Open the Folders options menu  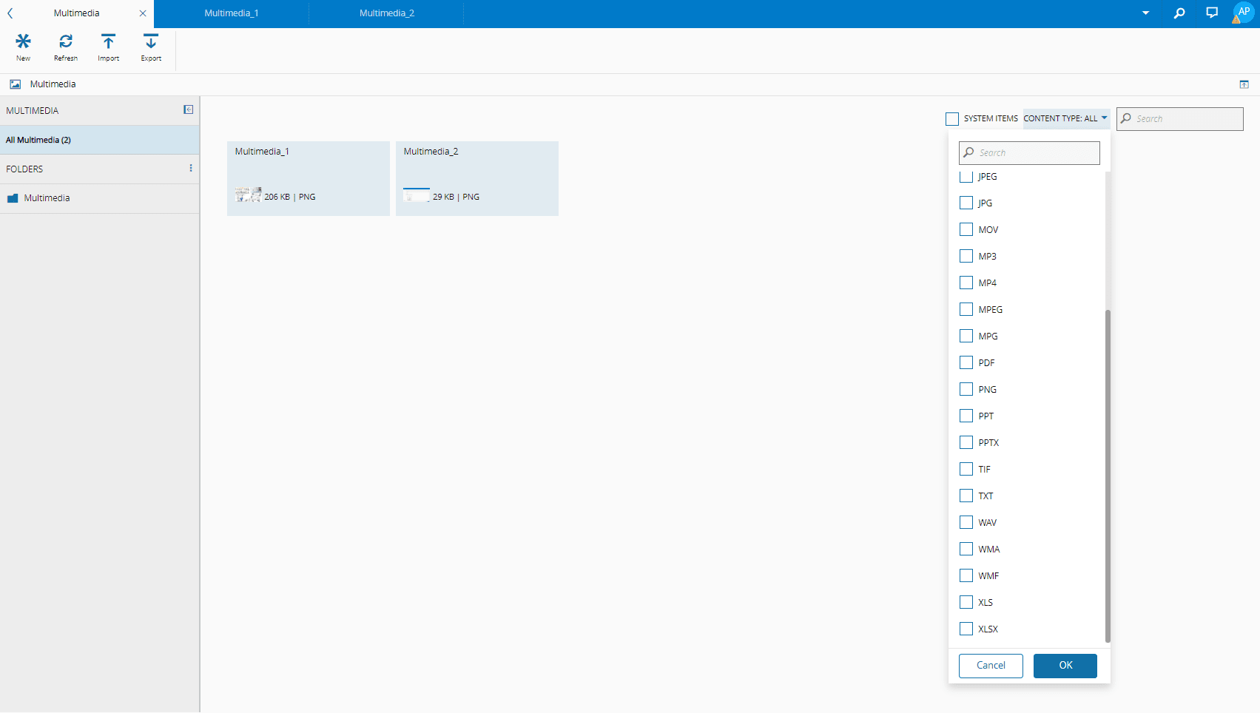point(191,169)
